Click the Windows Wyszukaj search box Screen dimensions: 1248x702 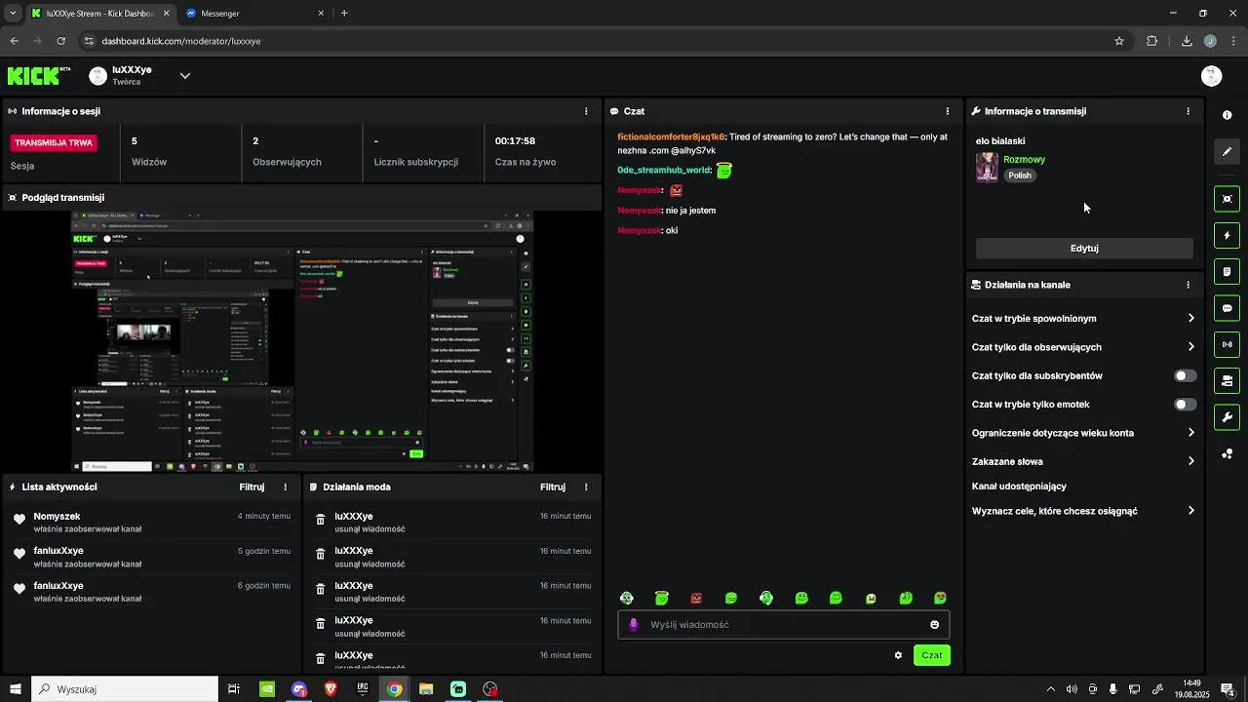point(125,689)
